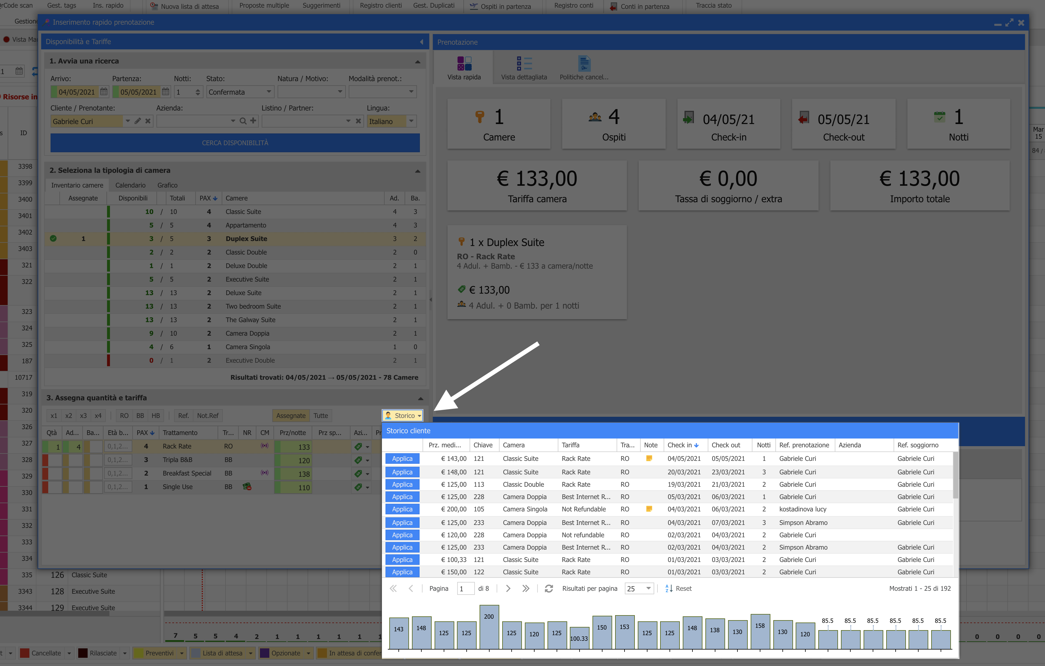
Task: Toggle the x2 quantity filter button
Action: (x=69, y=416)
